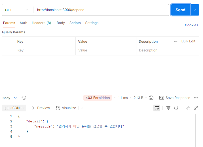Toggle word wrap in response body
The height and width of the screenshot is (147, 203).
point(157,108)
